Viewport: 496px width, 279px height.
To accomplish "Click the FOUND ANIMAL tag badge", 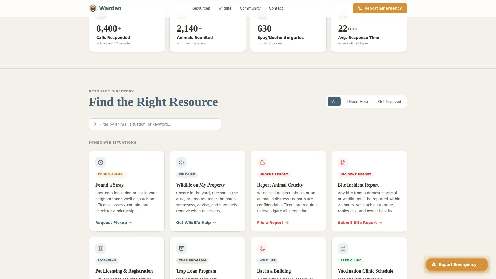I will coord(111,174).
